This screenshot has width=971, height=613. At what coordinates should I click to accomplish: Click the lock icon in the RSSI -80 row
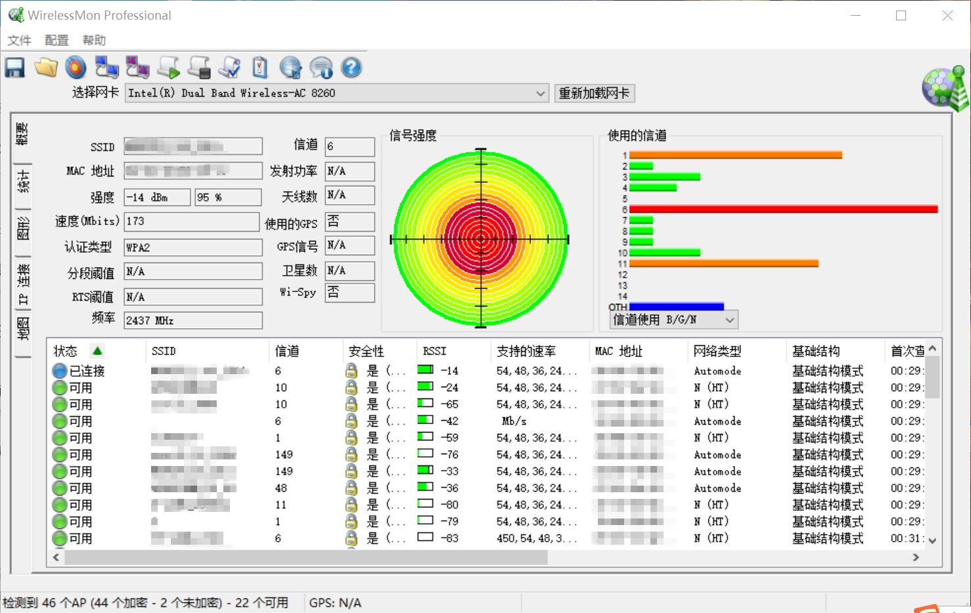351,505
